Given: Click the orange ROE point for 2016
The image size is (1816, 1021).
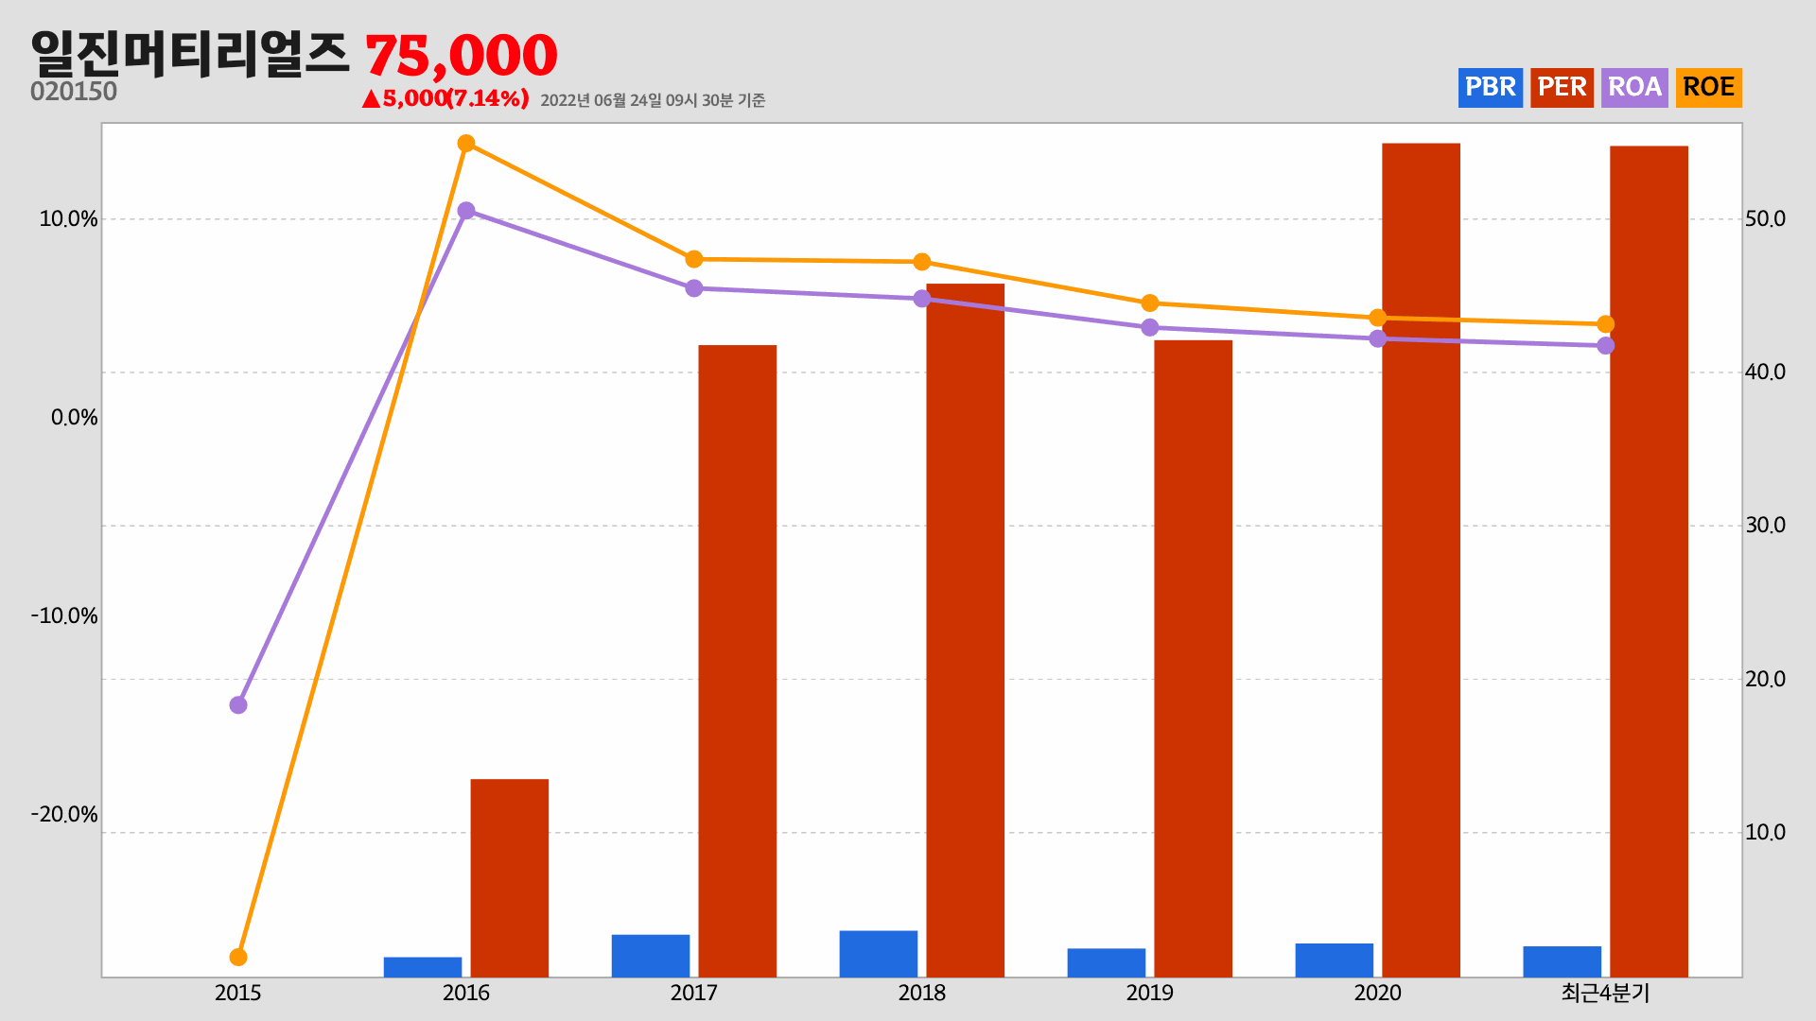Looking at the screenshot, I should coord(466,144).
